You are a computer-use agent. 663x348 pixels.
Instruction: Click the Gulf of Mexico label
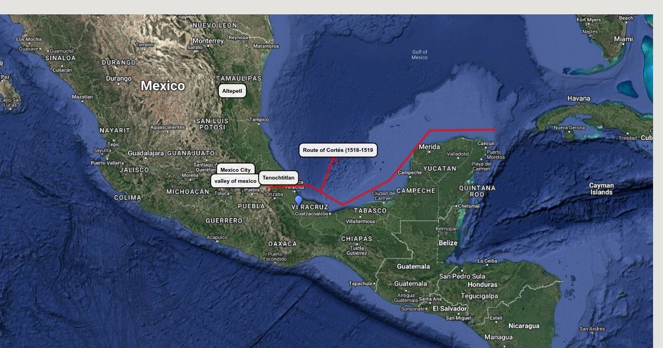(x=420, y=55)
